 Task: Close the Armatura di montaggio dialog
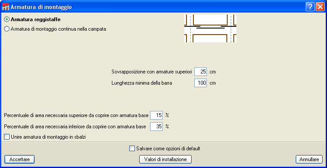pos(320,7)
